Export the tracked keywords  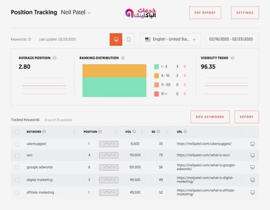(246, 117)
